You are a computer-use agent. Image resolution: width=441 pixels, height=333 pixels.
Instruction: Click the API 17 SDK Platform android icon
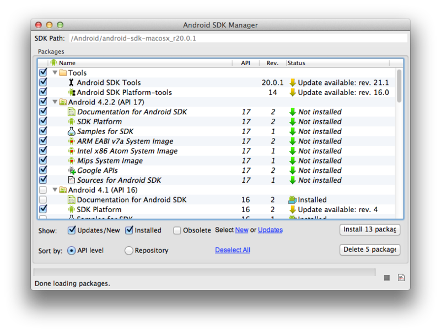pyautogui.click(x=72, y=121)
